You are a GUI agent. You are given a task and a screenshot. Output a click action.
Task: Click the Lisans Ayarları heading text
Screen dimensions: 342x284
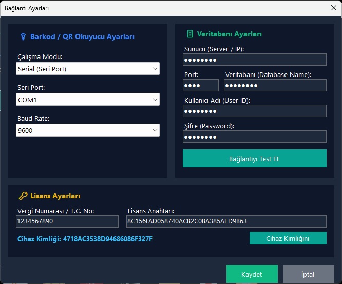55,196
